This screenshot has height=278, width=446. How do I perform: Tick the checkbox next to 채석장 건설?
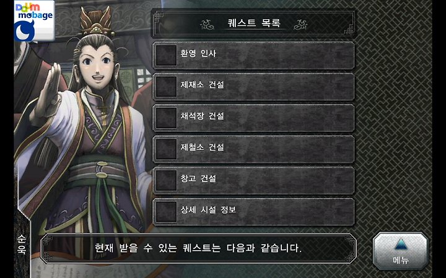click(166, 118)
